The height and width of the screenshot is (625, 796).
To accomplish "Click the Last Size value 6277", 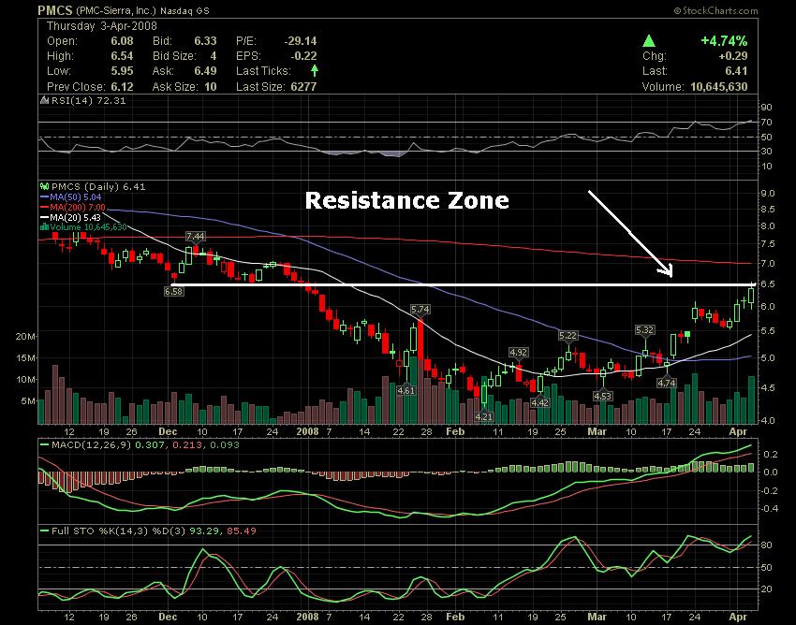I will click(x=303, y=87).
